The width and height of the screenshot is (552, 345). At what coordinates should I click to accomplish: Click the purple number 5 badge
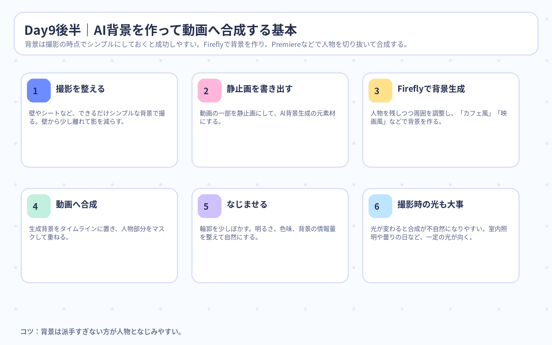click(209, 206)
